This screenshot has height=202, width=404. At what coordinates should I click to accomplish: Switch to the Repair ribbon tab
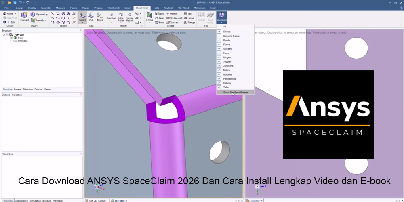coord(86,8)
